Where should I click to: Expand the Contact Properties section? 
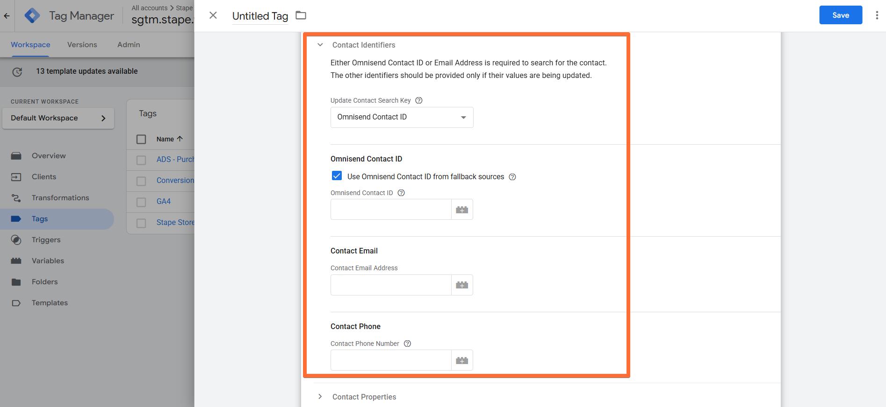[320, 397]
